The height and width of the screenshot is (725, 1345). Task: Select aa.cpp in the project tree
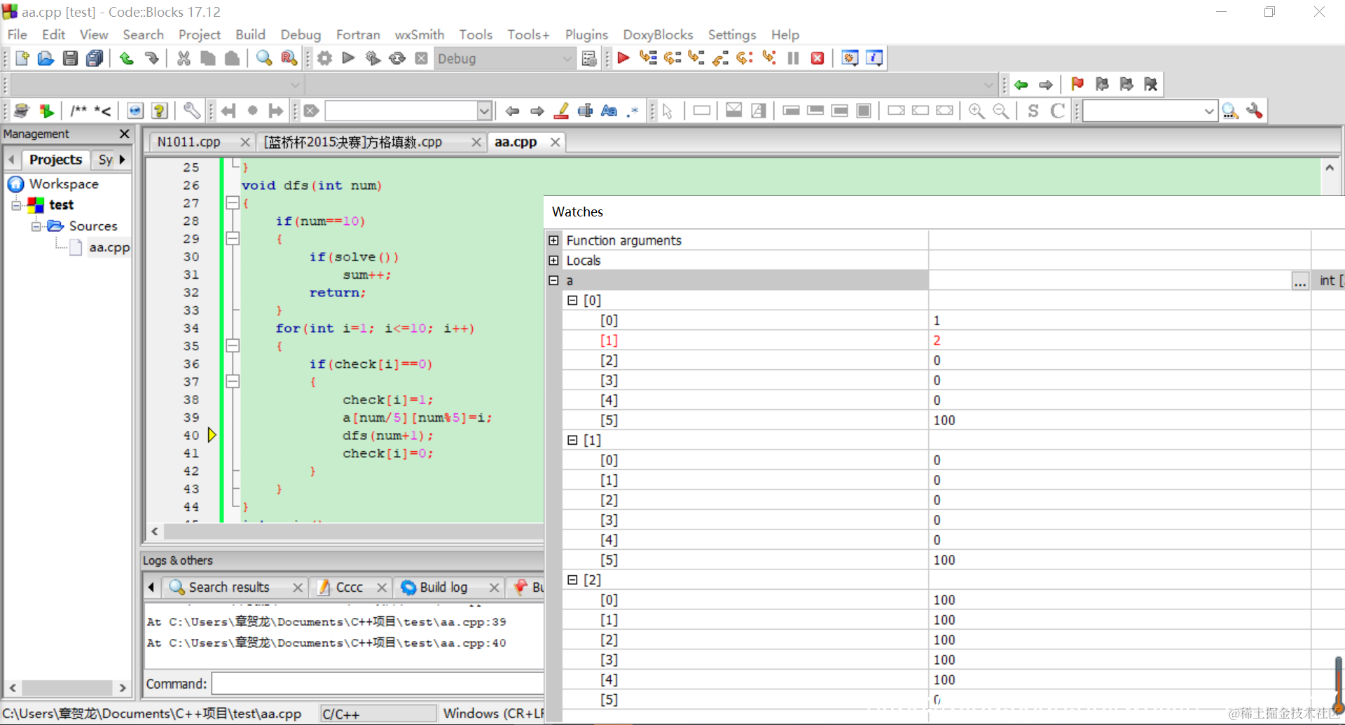109,247
